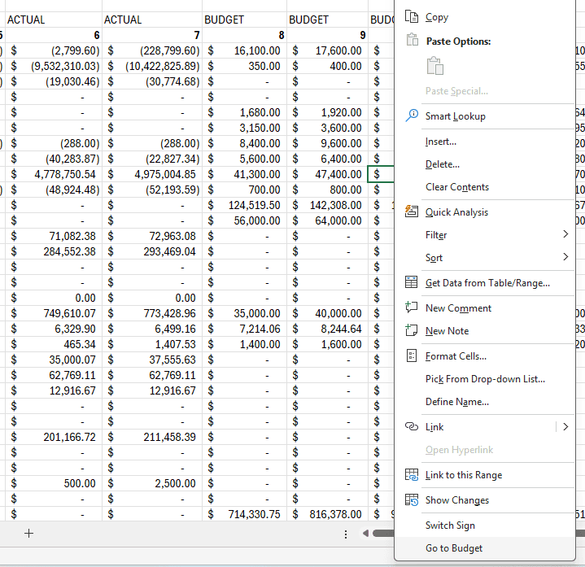Viewport: 585px width, 567px height.
Task: Select cell containing 4,975,004.85
Action: pos(152,174)
